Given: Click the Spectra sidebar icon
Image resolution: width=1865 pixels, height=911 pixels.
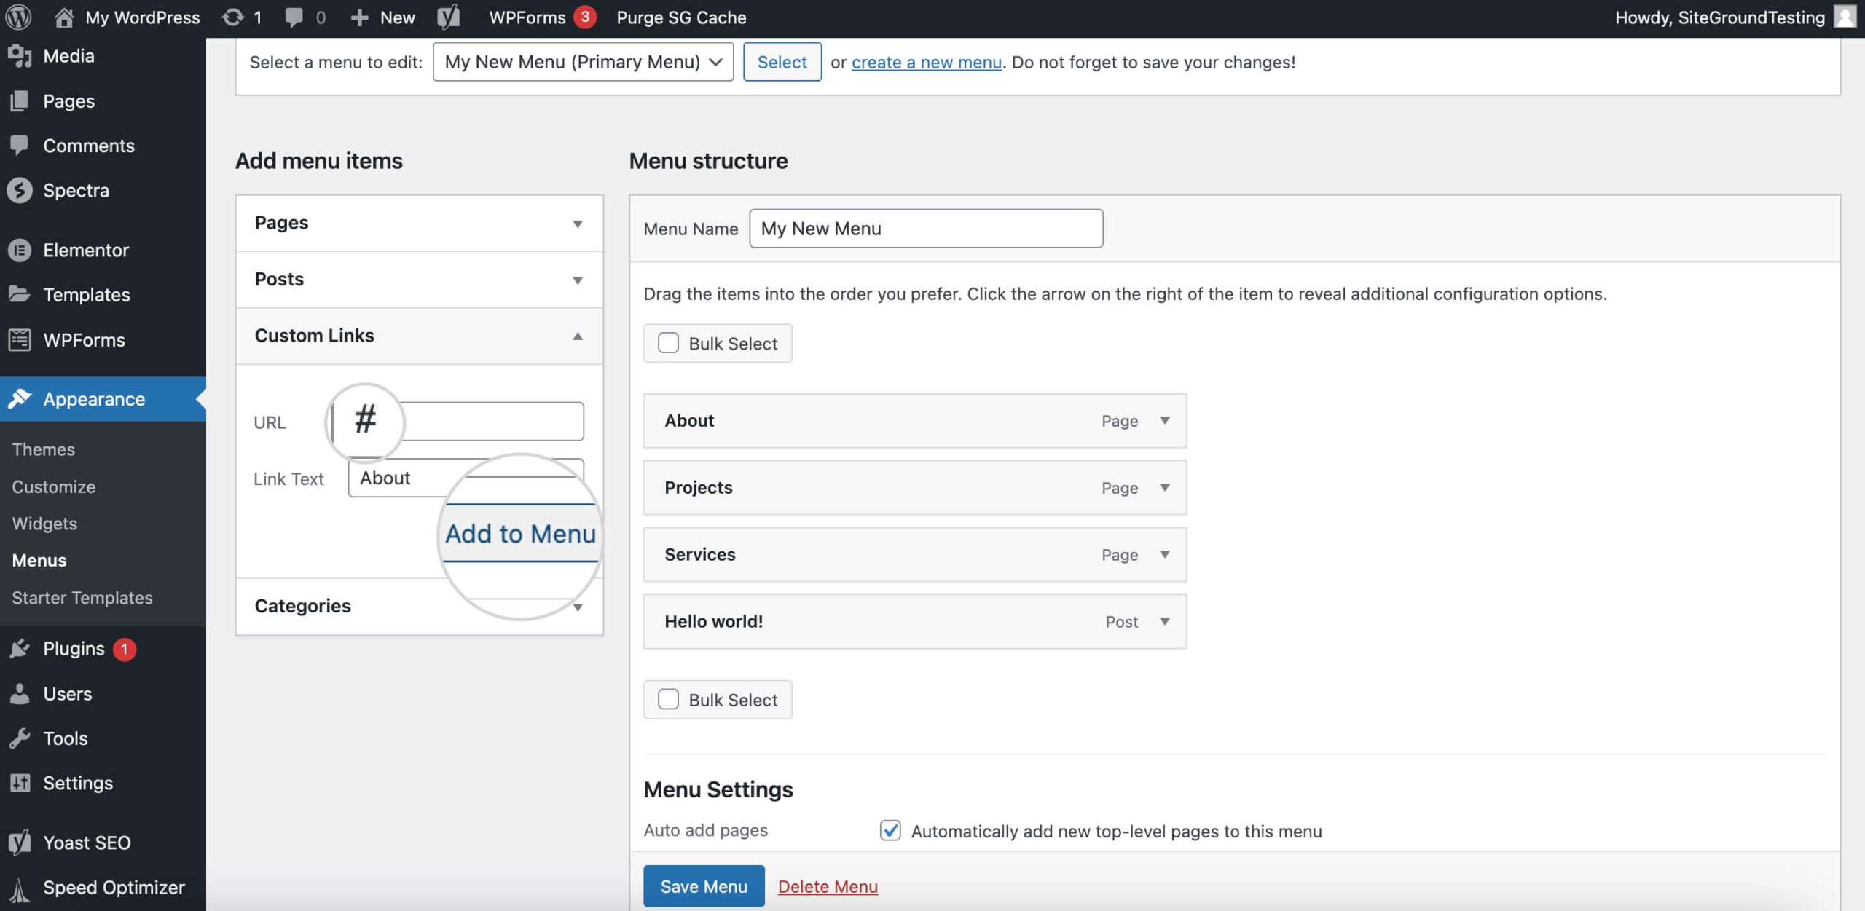Looking at the screenshot, I should 20,190.
